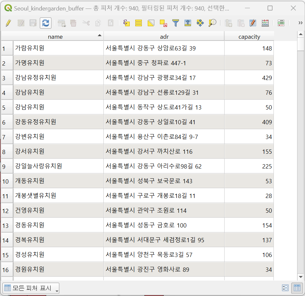Select row header 1
This screenshot has height=296, width=305.
7,48
